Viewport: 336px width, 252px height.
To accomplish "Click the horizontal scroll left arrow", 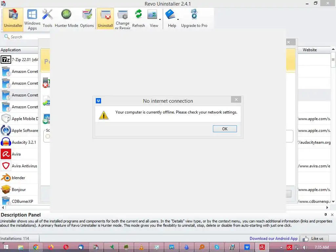I will click(3, 207).
